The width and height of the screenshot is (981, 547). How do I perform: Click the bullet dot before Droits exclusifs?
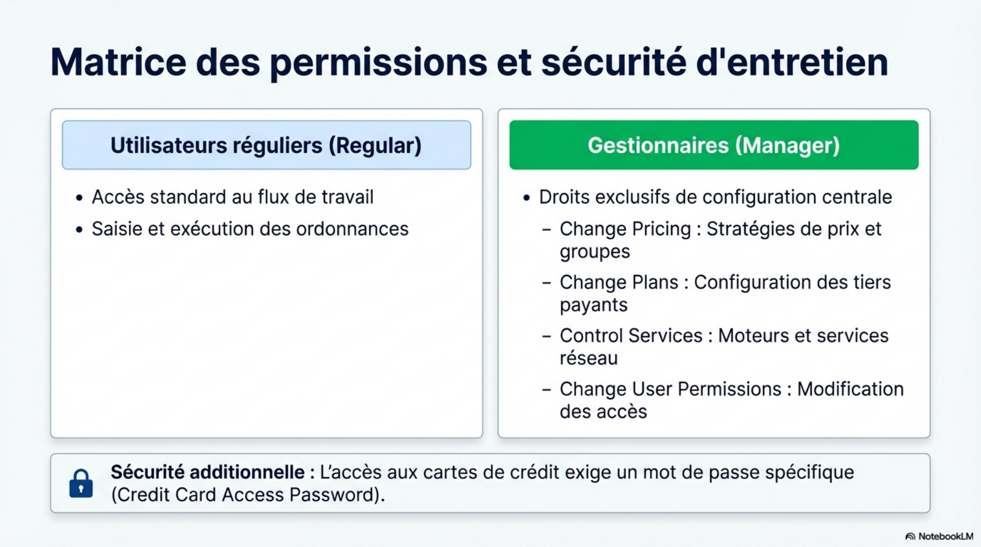click(x=526, y=198)
